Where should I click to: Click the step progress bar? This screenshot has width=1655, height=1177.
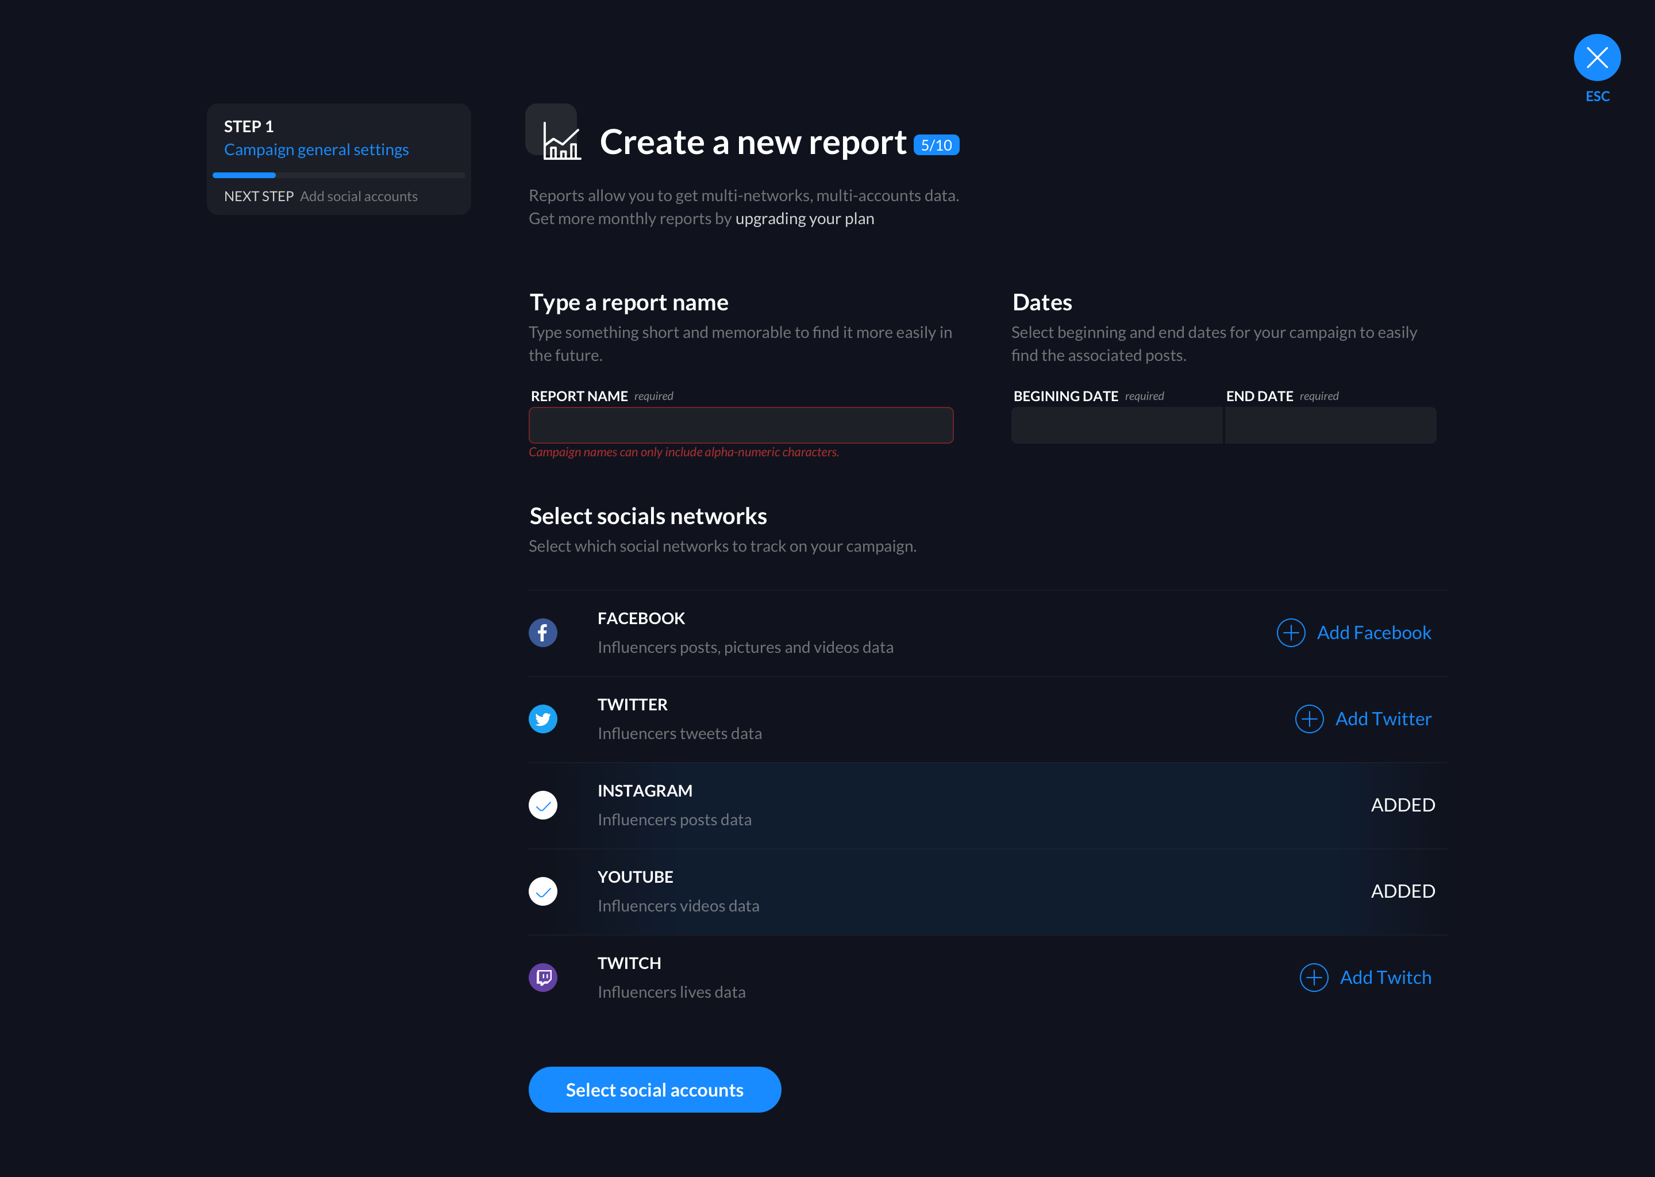(x=338, y=175)
